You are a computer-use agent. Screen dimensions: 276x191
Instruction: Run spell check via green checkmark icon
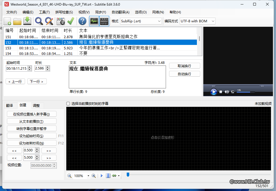point(70,21)
